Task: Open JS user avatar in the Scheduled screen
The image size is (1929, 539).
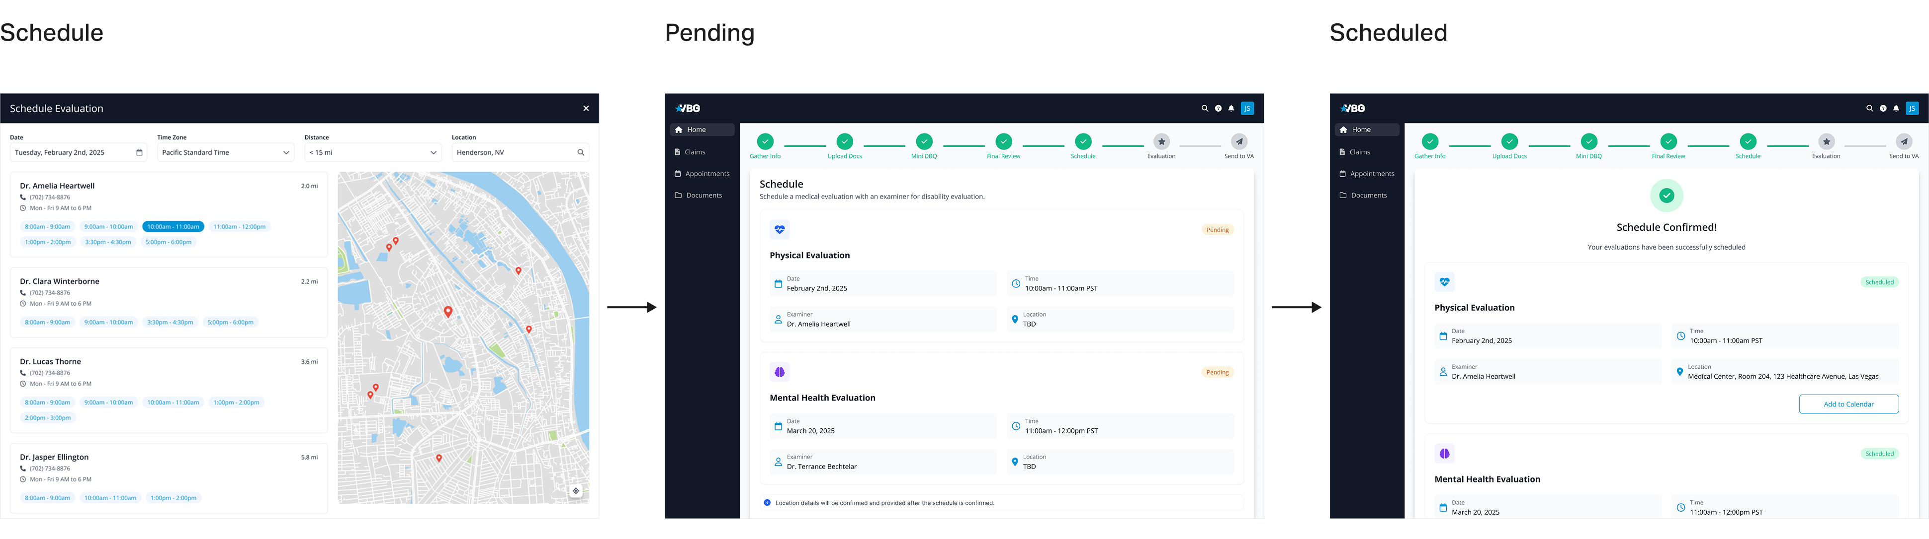Action: pos(1913,108)
